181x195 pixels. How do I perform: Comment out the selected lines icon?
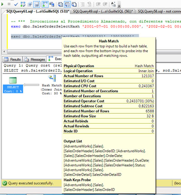(82, 4)
